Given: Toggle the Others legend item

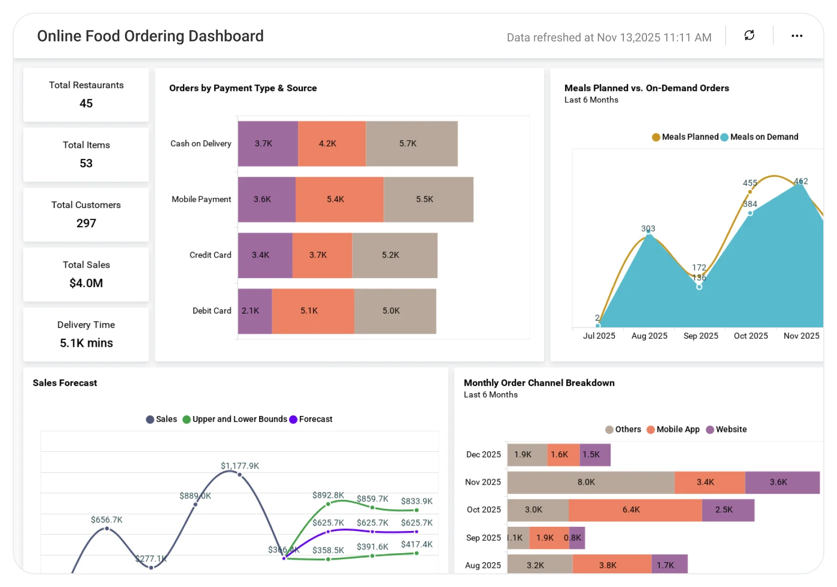Looking at the screenshot, I should 623,430.
